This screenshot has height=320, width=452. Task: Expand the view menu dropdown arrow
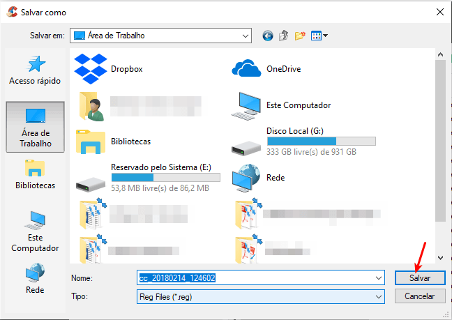tap(326, 36)
